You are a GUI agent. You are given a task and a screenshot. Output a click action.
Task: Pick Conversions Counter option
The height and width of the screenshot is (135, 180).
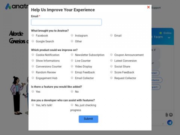click(x=33, y=66)
